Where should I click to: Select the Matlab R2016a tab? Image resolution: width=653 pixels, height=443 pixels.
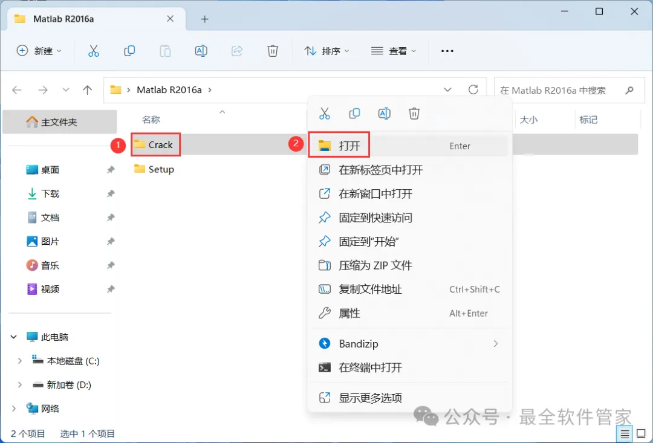click(x=96, y=19)
